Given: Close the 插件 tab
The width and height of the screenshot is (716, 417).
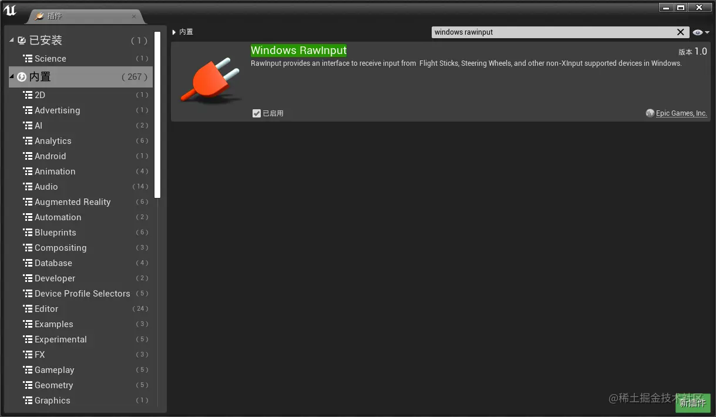Looking at the screenshot, I should tap(134, 16).
